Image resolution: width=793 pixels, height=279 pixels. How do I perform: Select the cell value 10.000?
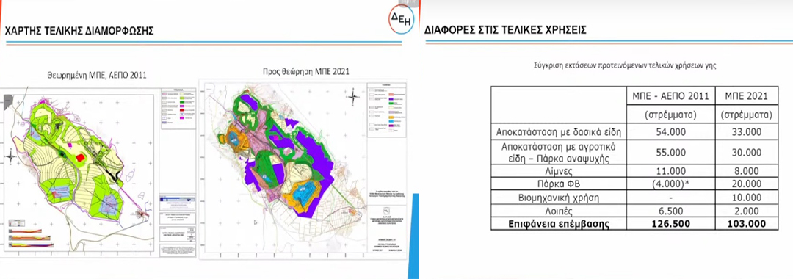(x=746, y=198)
